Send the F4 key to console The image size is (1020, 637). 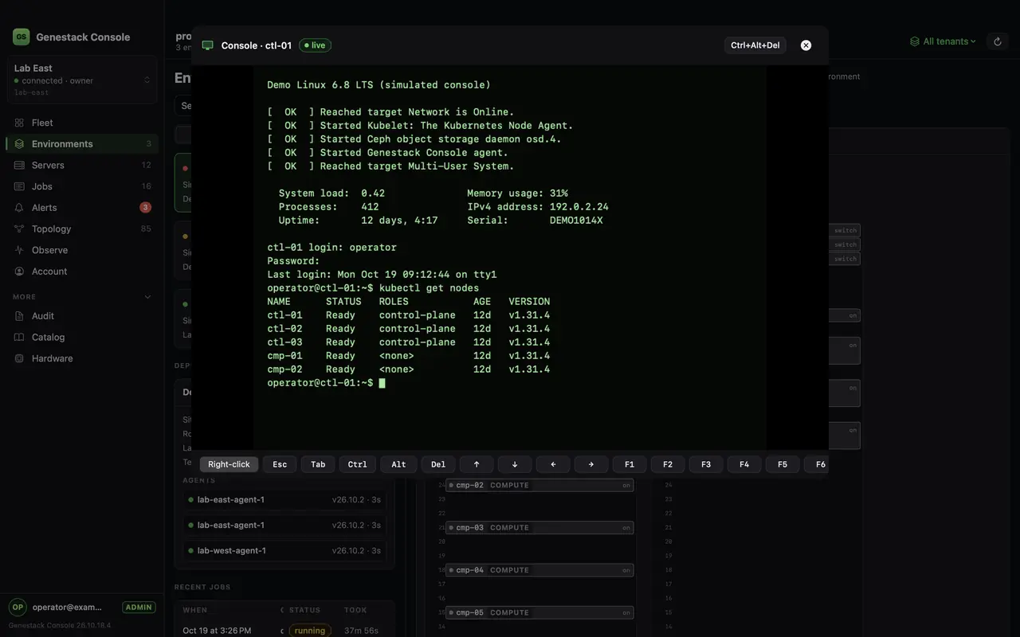click(x=744, y=464)
